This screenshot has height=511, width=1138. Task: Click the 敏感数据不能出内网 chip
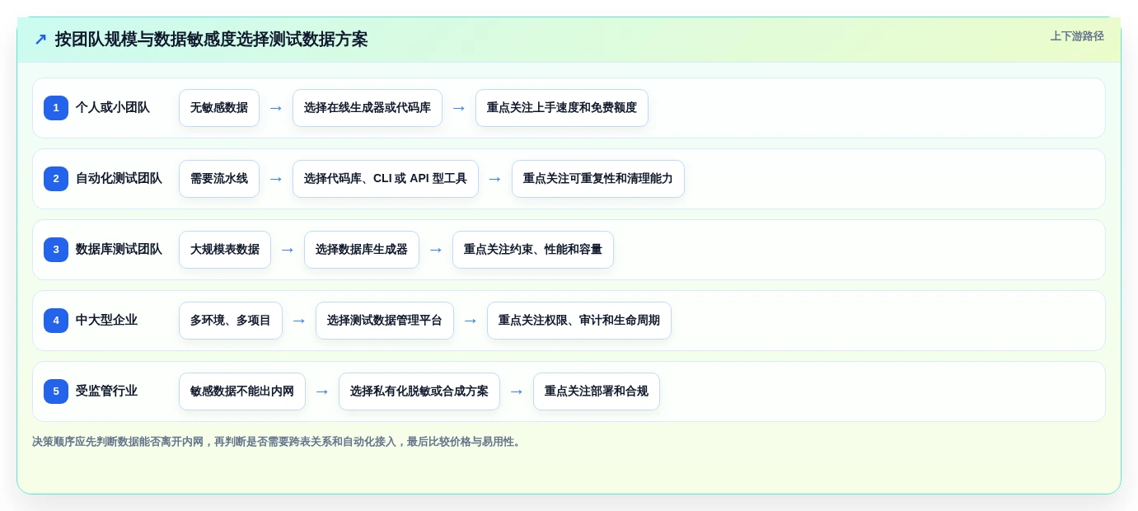pyautogui.click(x=242, y=391)
